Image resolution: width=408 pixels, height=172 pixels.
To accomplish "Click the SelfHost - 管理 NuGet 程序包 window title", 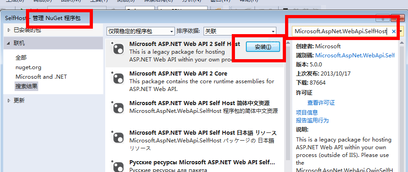I will click(x=43, y=18).
